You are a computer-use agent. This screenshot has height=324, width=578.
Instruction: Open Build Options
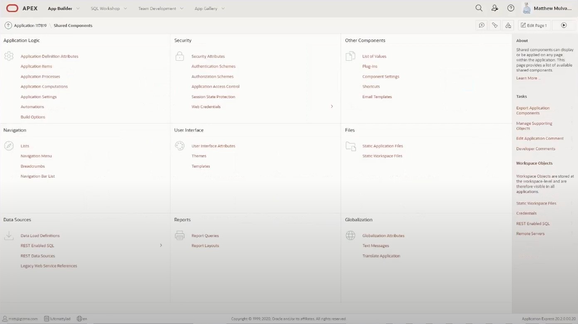(x=33, y=117)
